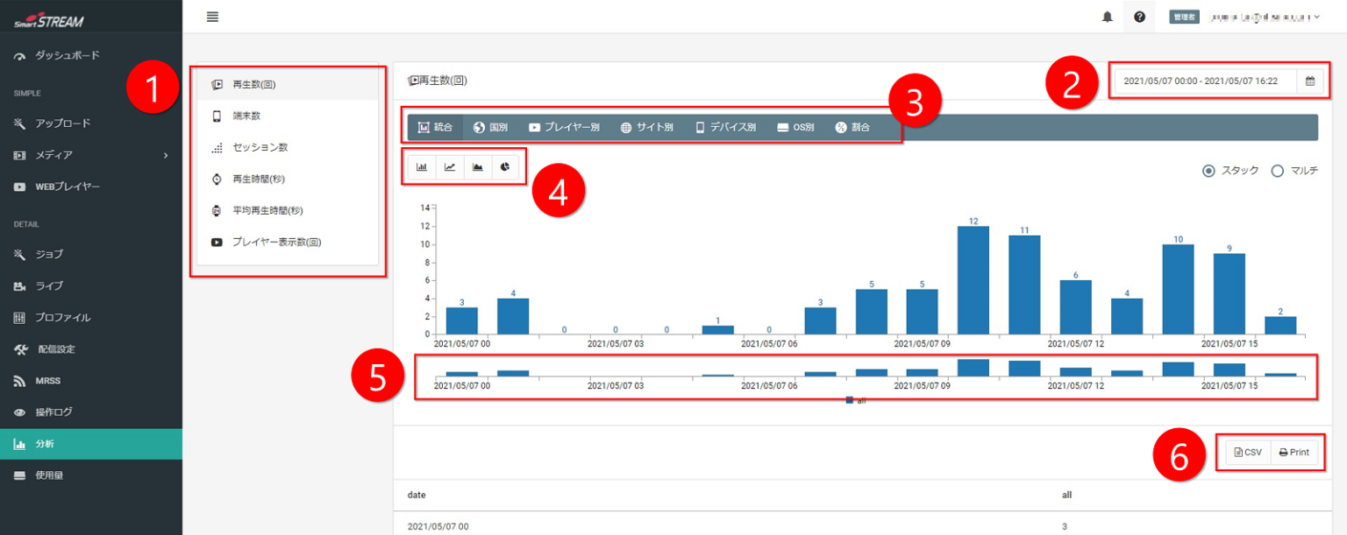Select 再生時間(秒) metric in list
1347x535 pixels.
(259, 179)
